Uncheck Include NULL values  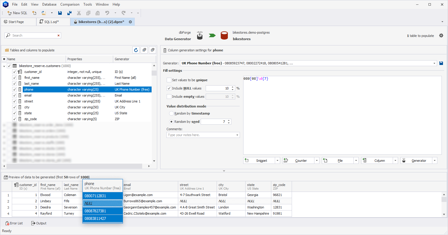[x=169, y=88]
